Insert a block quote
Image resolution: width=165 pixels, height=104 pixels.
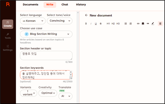pos(148,24)
